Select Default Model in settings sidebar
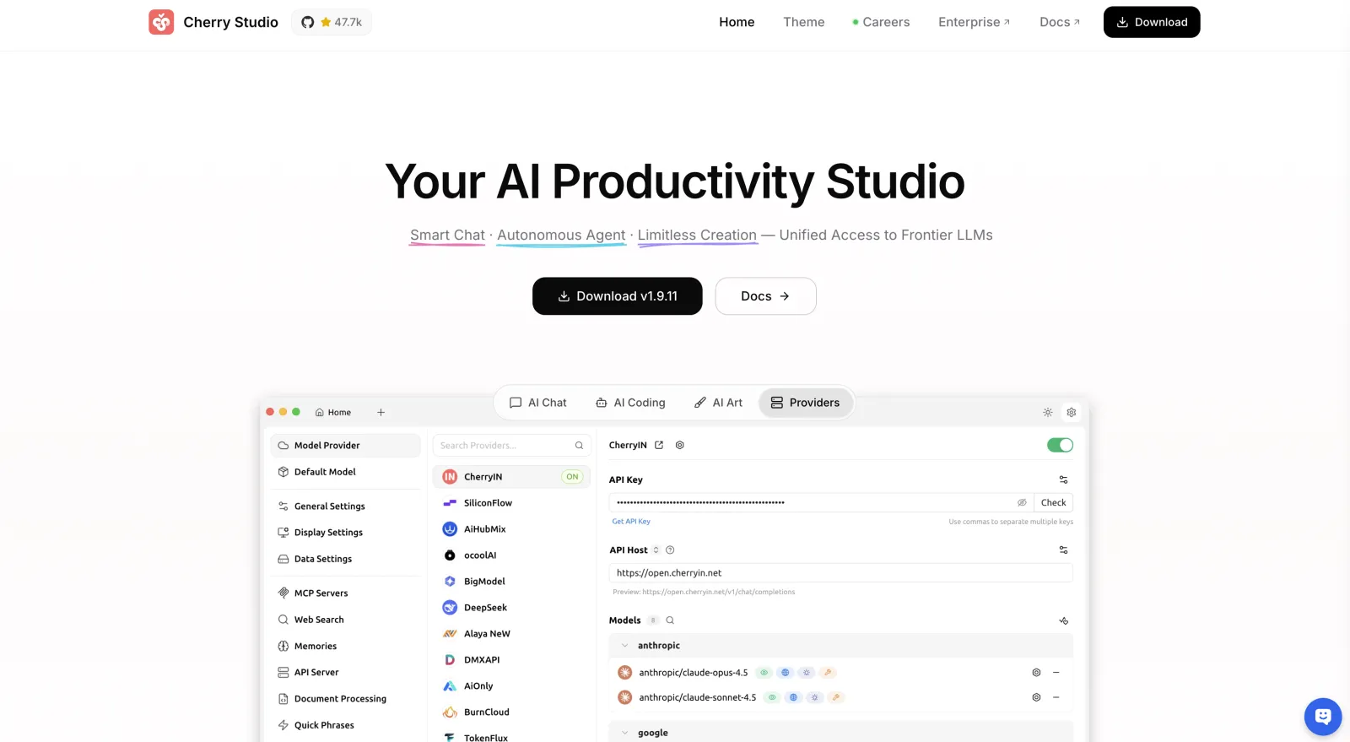1350x742 pixels. click(345, 472)
